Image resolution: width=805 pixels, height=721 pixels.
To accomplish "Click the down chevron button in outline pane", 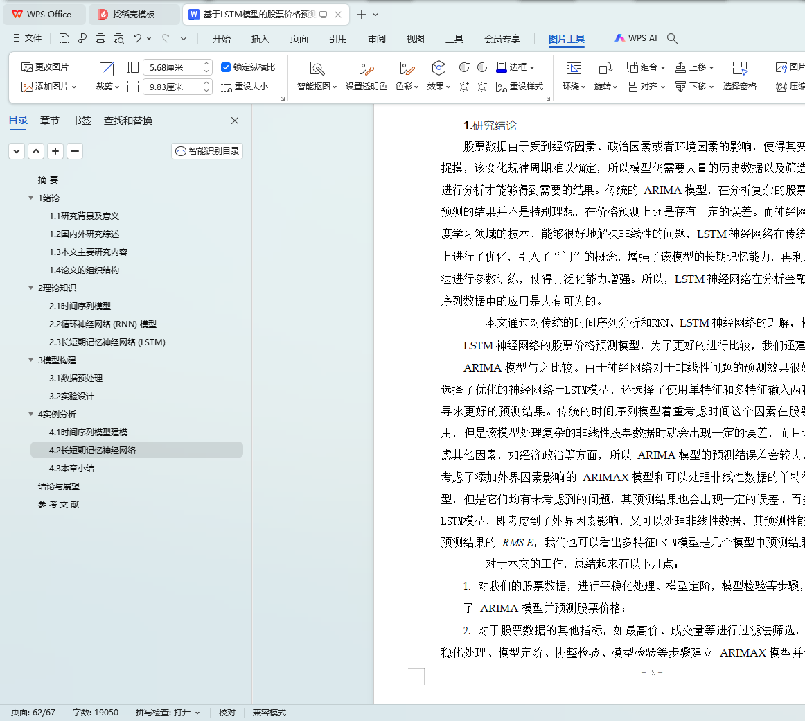I will pyautogui.click(x=17, y=151).
